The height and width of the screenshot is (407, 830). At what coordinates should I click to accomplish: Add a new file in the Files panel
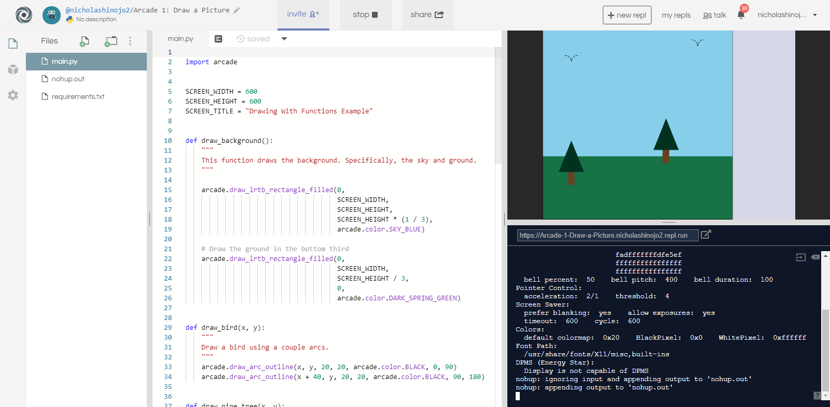[85, 41]
